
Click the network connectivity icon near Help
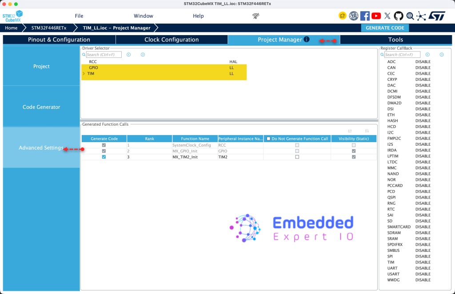click(255, 16)
